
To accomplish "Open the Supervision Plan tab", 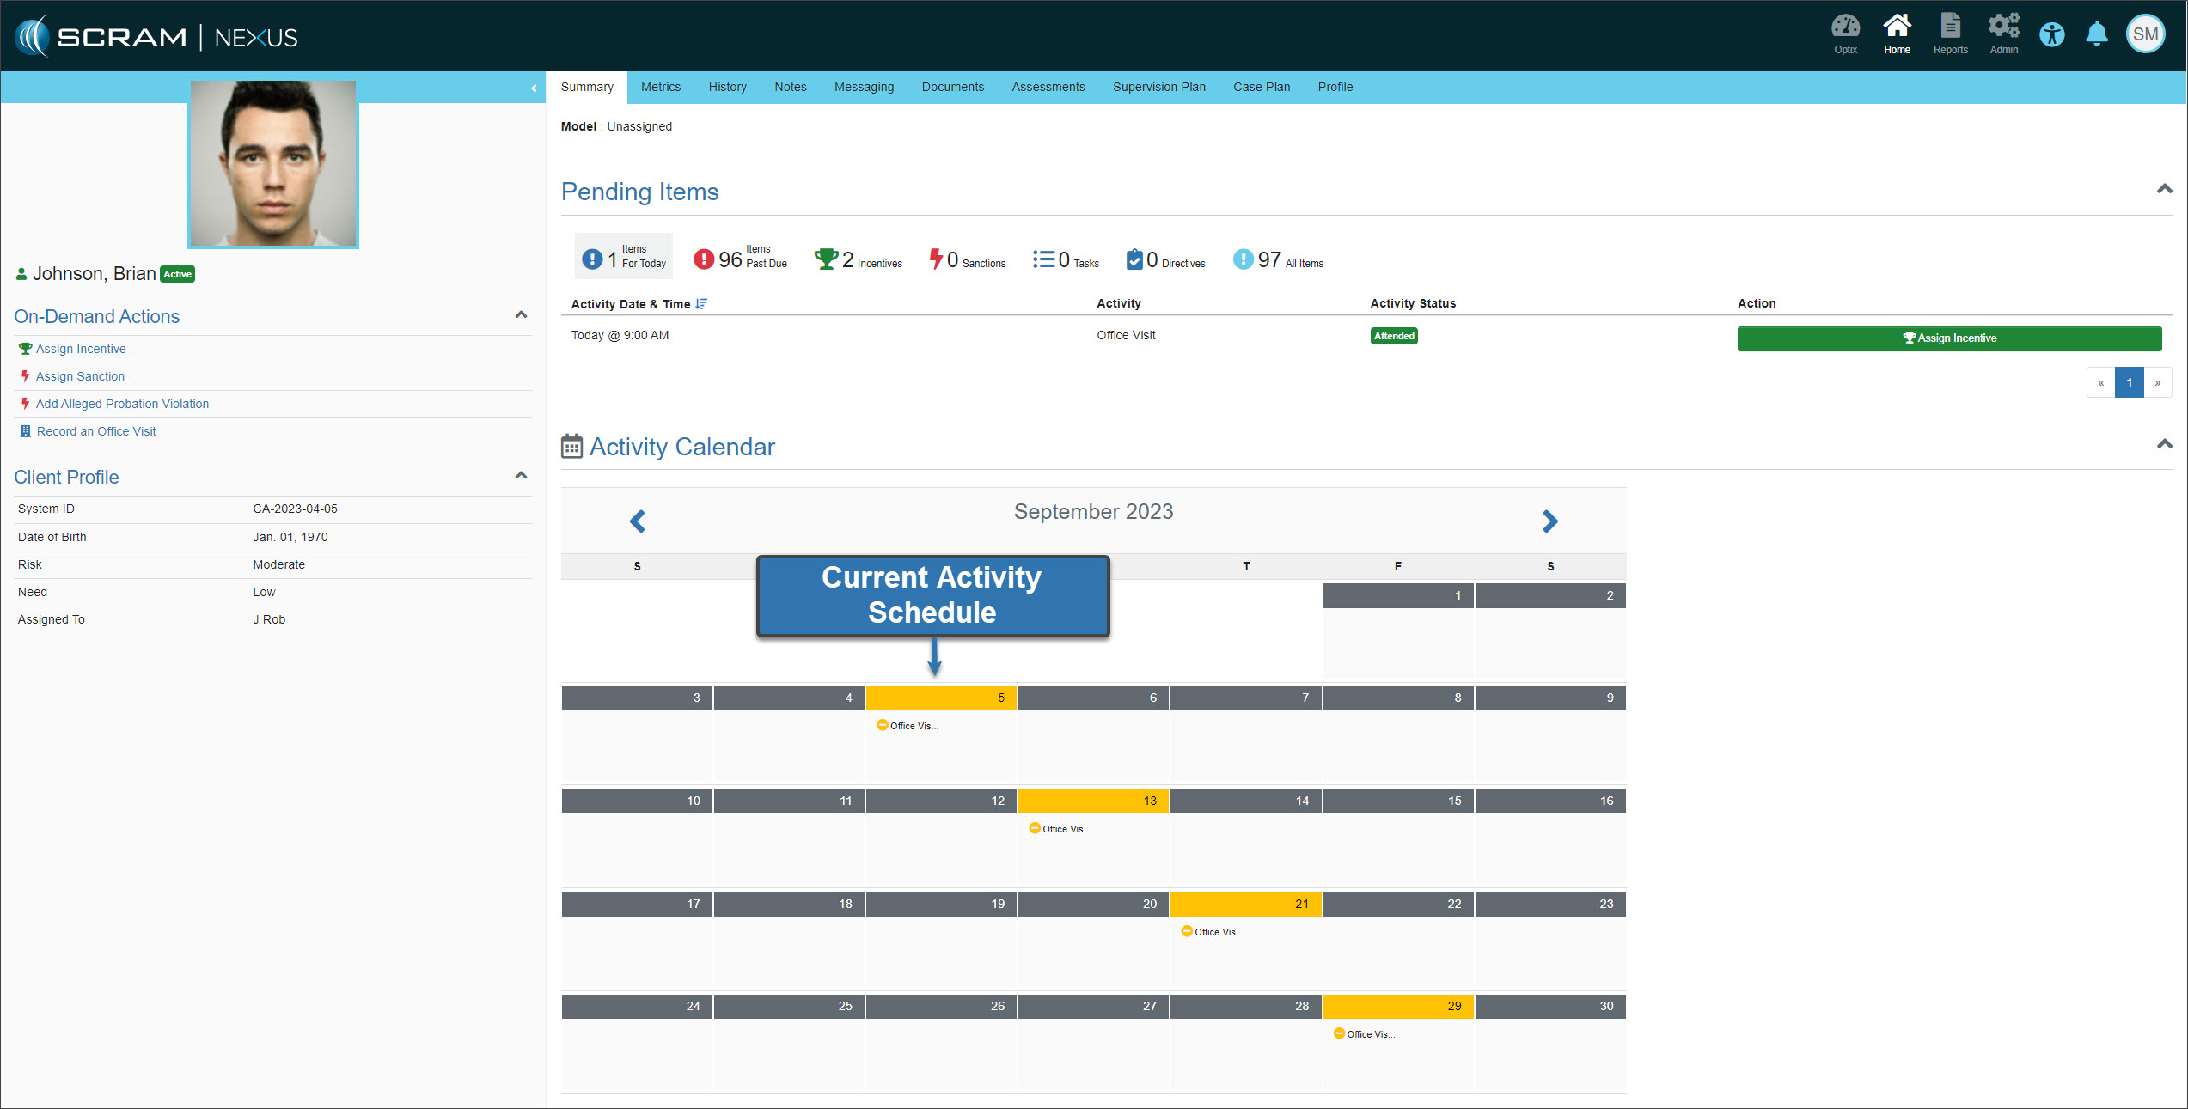I will point(1158,87).
